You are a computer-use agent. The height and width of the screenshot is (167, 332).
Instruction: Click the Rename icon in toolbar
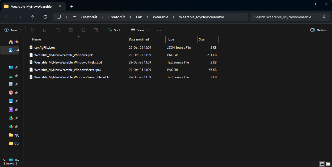tap(71, 30)
